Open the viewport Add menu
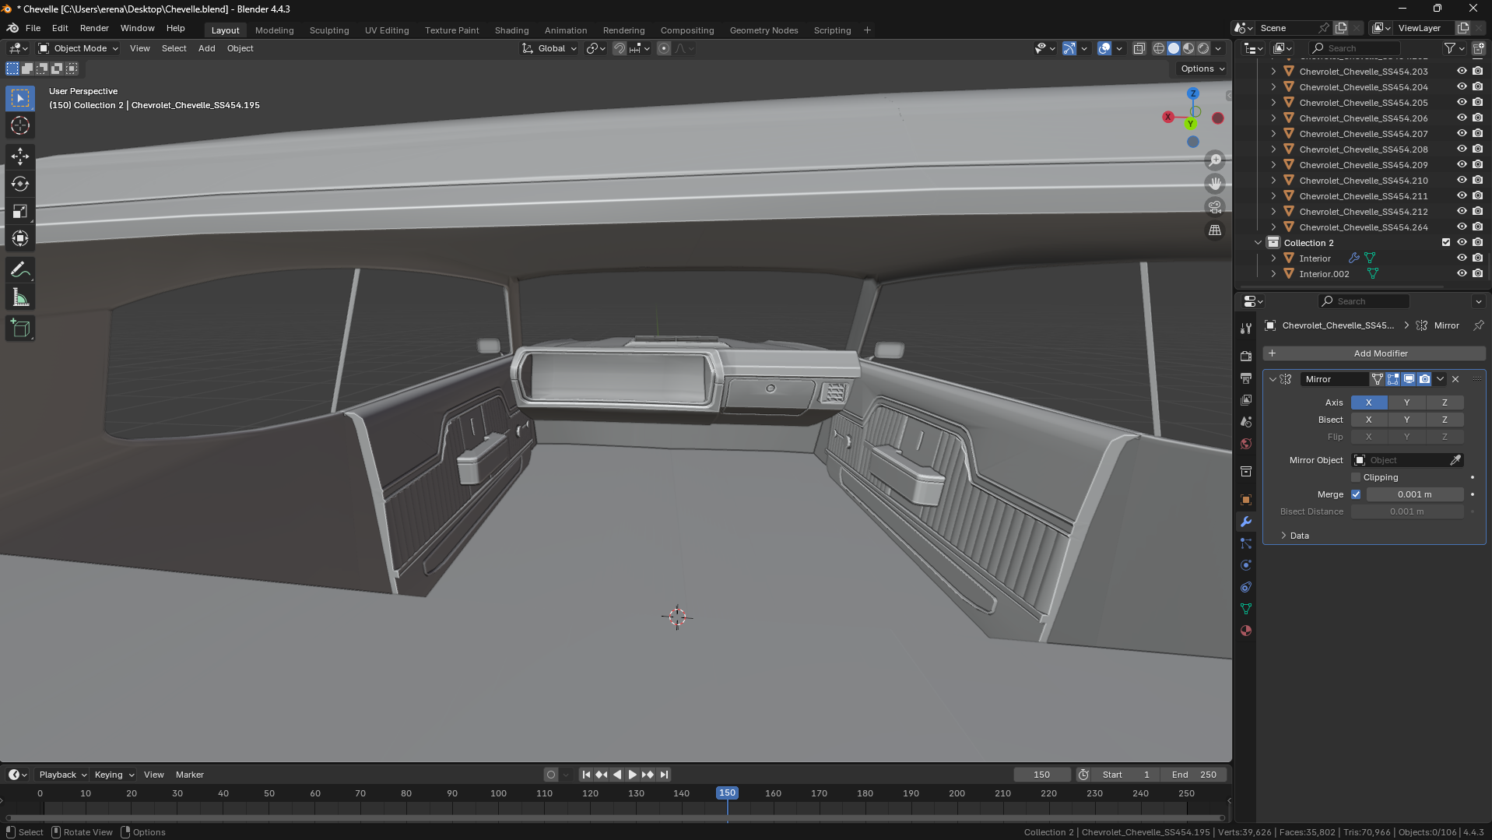 pos(206,48)
